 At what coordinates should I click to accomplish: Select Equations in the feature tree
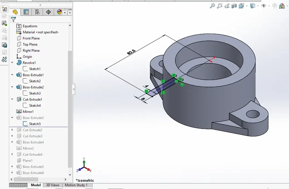point(30,26)
